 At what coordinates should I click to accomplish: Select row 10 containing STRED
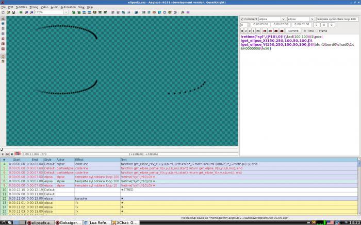pos(179,190)
